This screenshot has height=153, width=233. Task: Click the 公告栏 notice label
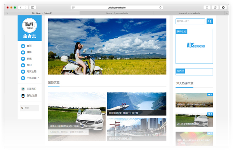[180, 71]
